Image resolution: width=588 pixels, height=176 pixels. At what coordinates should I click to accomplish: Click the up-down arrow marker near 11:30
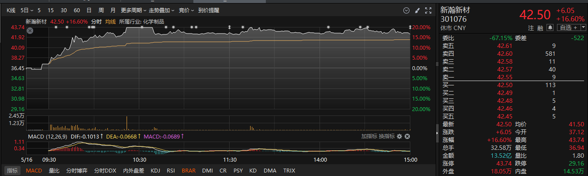pos(230,27)
